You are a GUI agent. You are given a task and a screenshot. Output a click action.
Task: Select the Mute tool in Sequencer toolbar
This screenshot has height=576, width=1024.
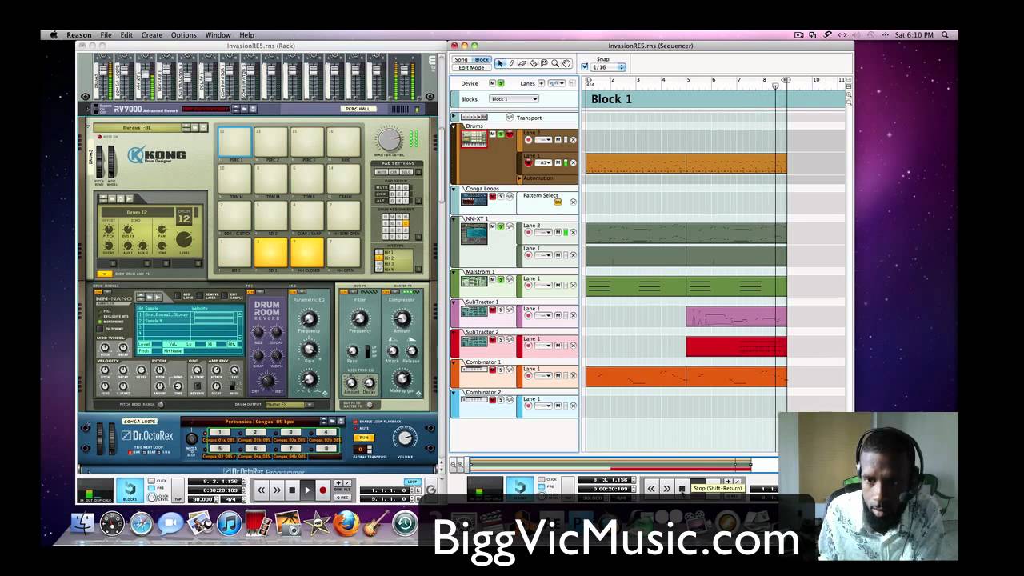(x=544, y=63)
